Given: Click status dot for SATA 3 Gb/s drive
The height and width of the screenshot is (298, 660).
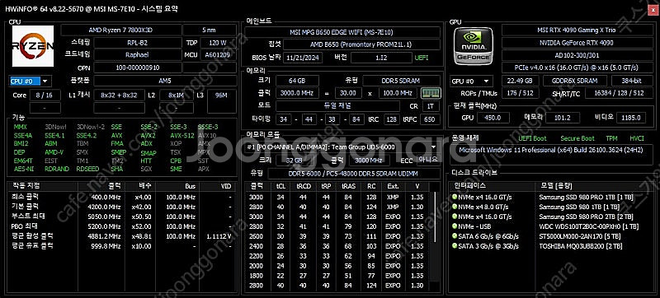Looking at the screenshot, I should (455, 246).
